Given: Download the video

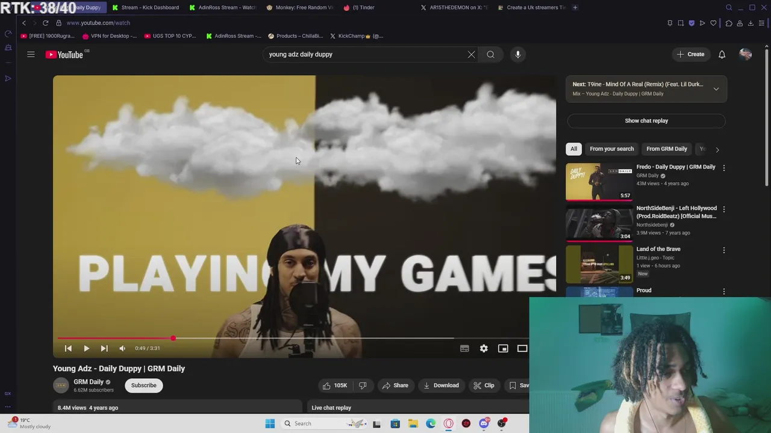Looking at the screenshot, I should 440,385.
